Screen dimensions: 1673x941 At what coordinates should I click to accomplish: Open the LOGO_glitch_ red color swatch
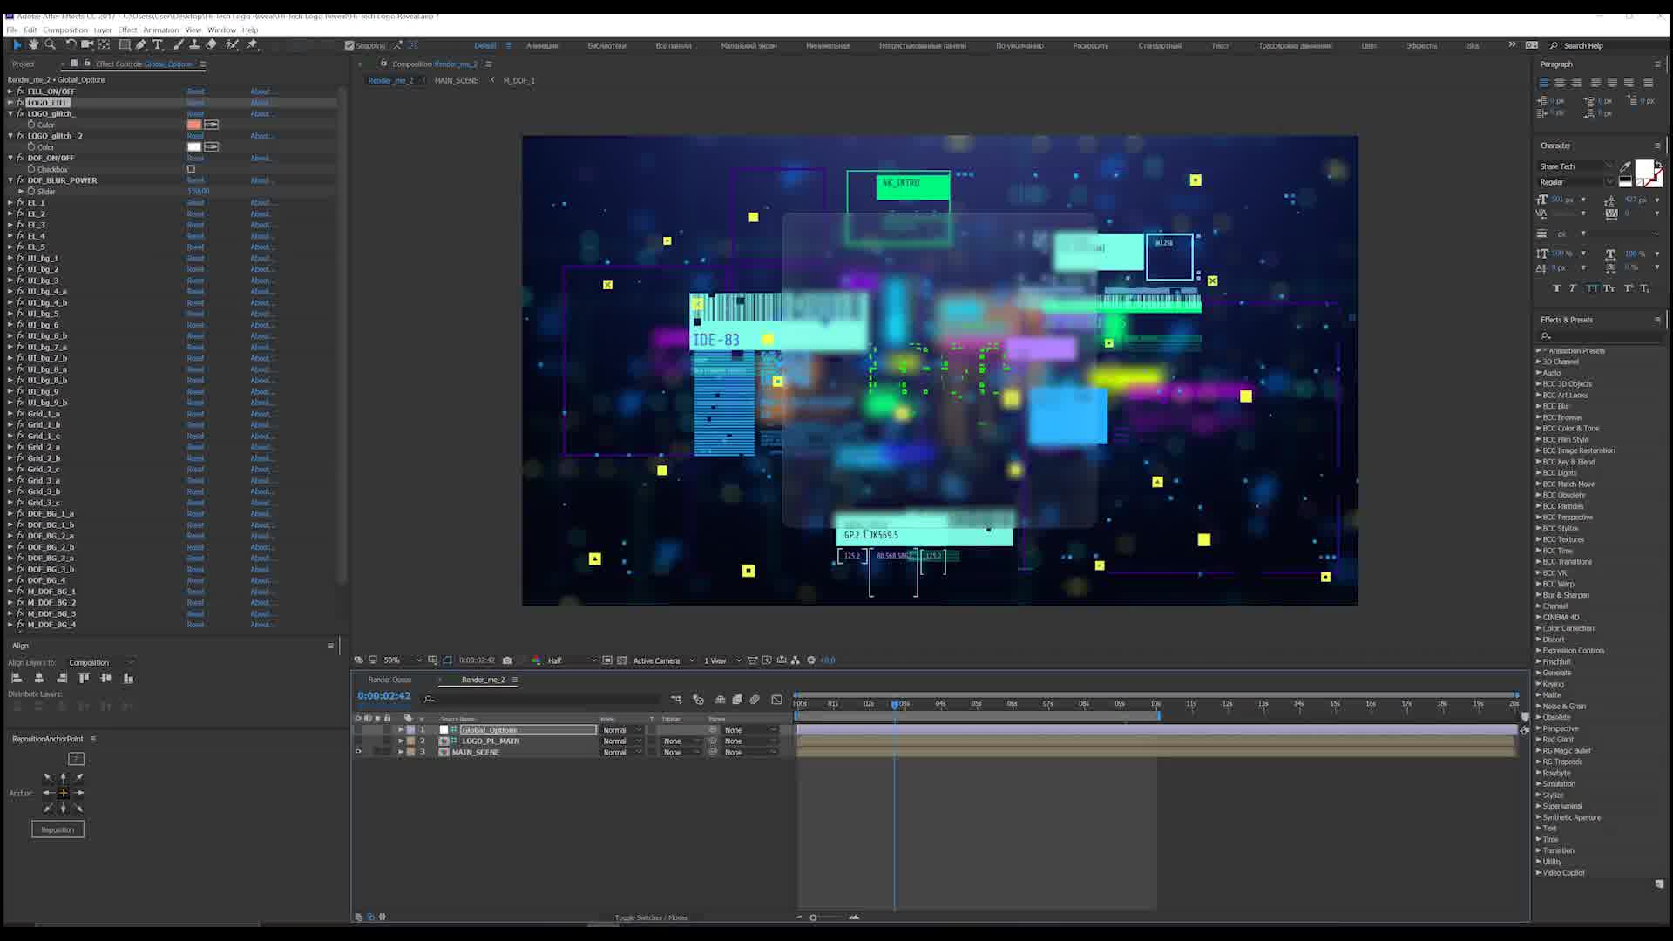193,125
